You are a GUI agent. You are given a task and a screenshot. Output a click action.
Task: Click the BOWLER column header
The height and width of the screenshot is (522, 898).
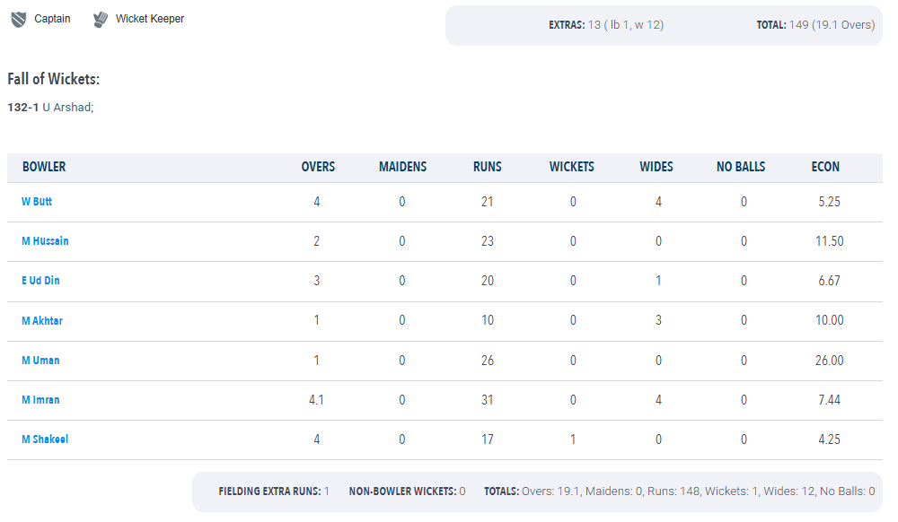[x=44, y=167]
